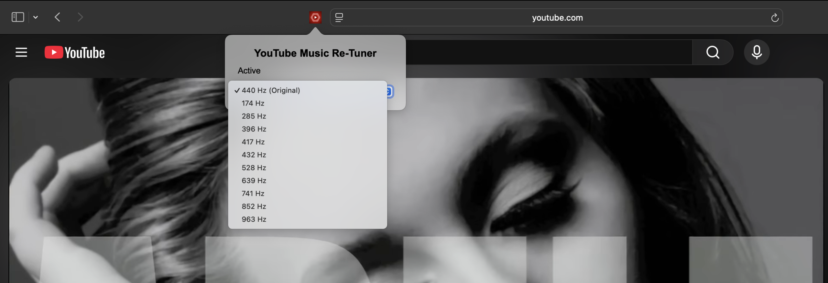Start voice search with the microphone
The width and height of the screenshot is (828, 283).
pos(757,52)
